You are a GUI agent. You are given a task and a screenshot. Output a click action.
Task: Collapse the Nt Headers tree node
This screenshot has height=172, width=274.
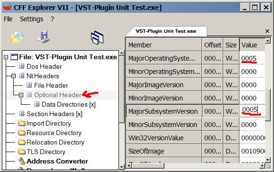13,76
